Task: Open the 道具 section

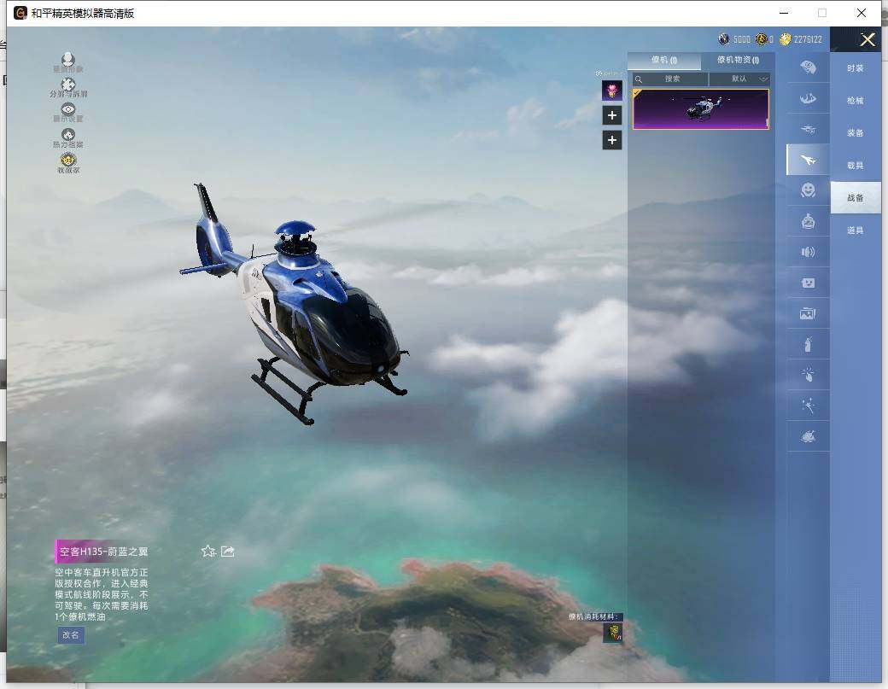Action: 856,230
